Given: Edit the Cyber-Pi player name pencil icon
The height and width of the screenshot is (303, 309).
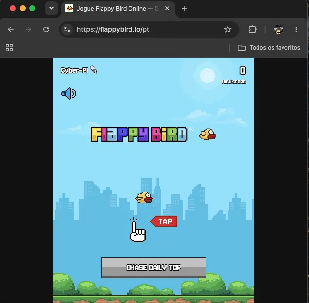Looking at the screenshot, I should pos(93,70).
